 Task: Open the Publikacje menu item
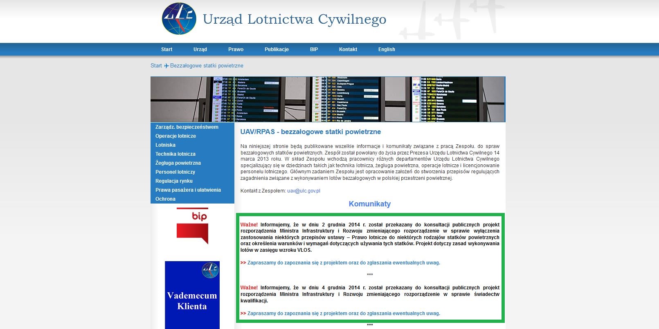(x=277, y=49)
